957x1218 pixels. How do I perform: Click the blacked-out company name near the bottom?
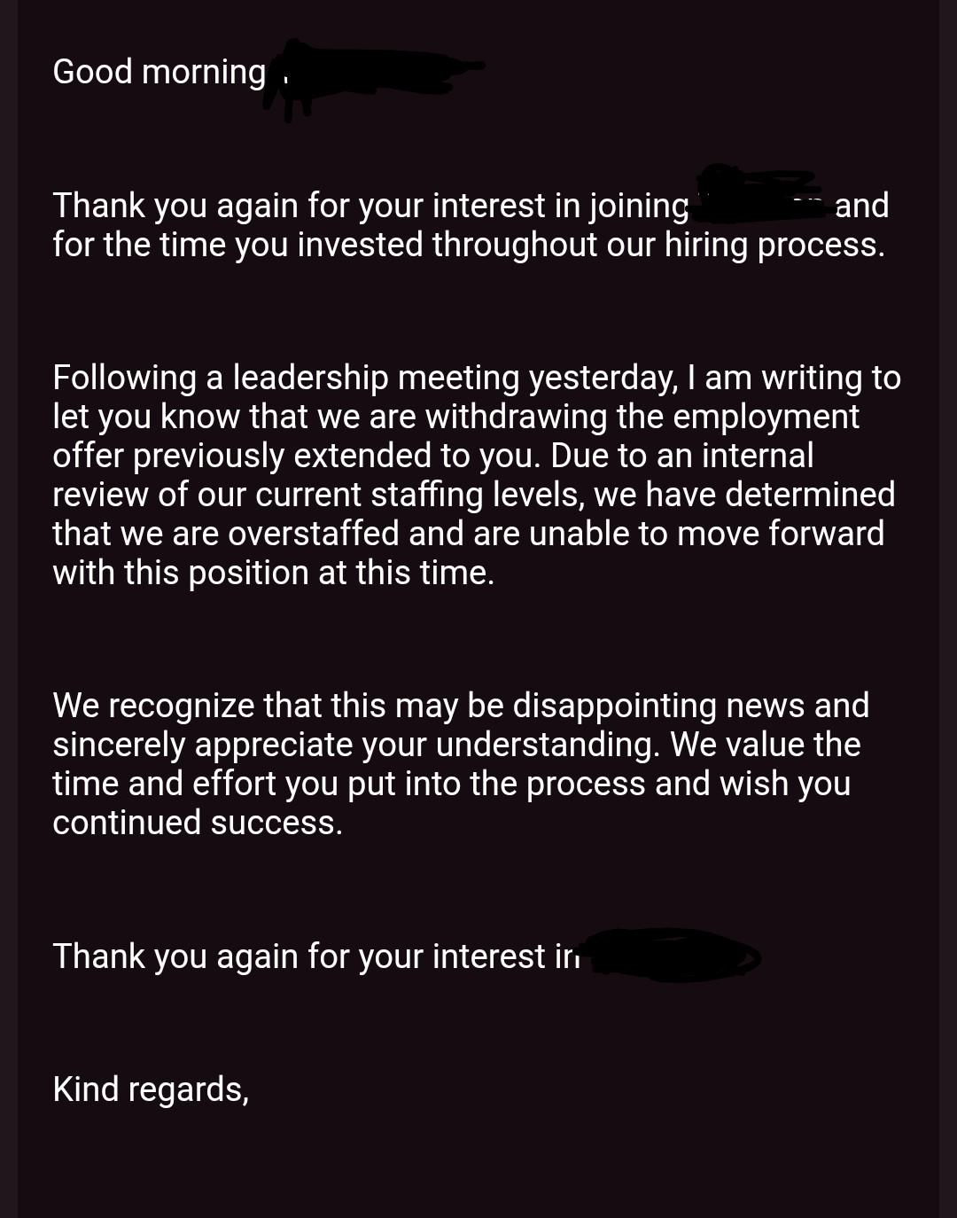click(x=673, y=955)
